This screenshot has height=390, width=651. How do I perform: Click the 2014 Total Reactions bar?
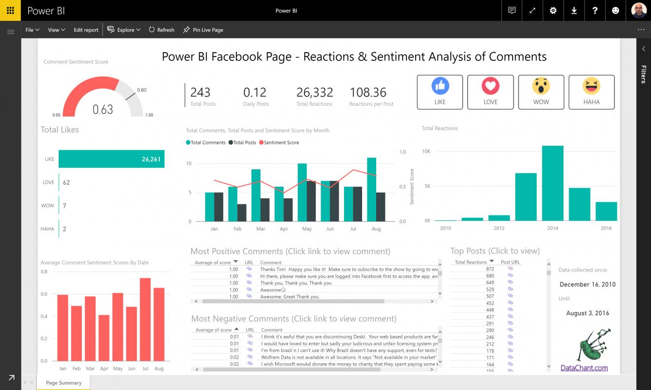[x=553, y=183]
